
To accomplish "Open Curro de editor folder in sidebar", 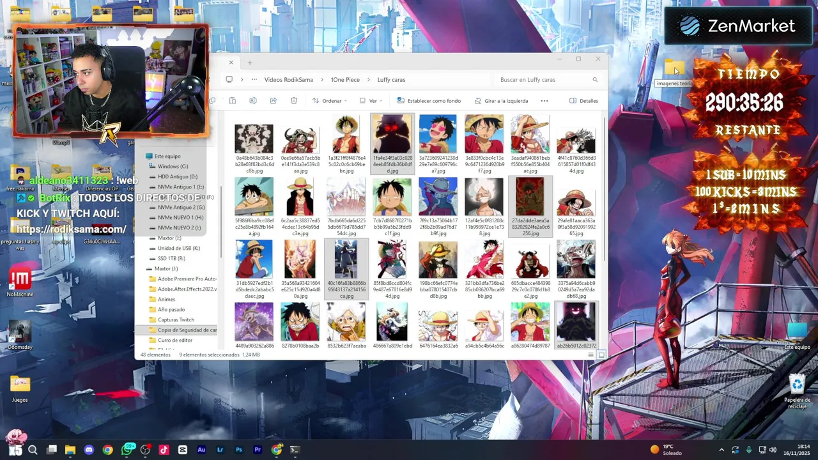I will (x=175, y=340).
